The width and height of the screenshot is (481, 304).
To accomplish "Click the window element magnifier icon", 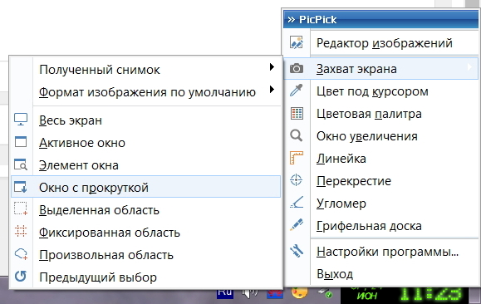I will click(x=21, y=164).
